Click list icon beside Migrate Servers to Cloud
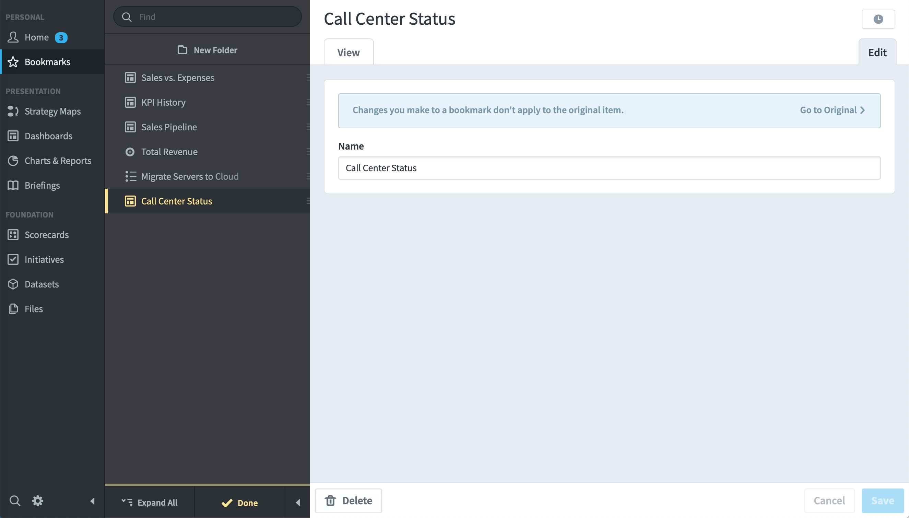 coord(130,176)
